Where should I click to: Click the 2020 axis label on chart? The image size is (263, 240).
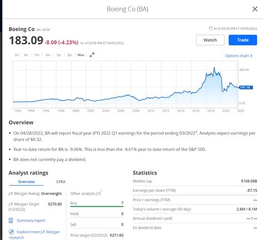[226, 111]
